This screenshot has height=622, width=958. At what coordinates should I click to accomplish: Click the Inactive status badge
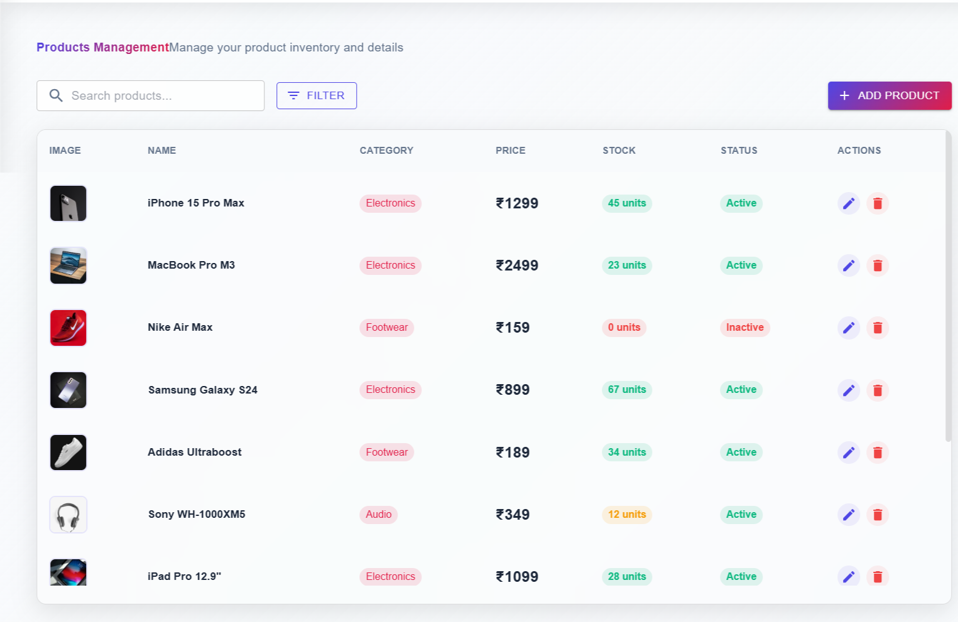(744, 328)
